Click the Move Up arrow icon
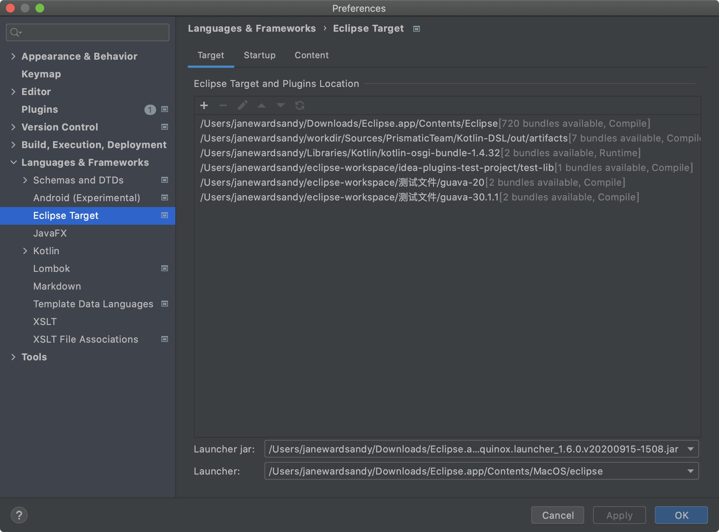Image resolution: width=719 pixels, height=532 pixels. pyautogui.click(x=262, y=106)
